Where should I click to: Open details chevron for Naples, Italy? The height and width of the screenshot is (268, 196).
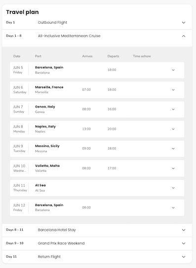(173, 129)
